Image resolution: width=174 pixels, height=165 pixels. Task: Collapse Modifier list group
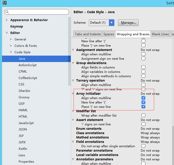[x=73, y=111]
